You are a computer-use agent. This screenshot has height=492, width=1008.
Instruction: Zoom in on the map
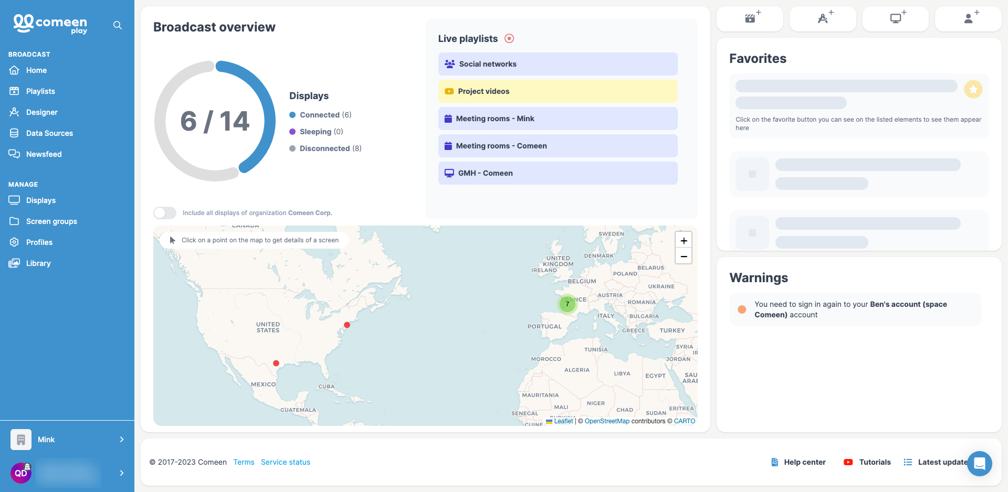684,240
